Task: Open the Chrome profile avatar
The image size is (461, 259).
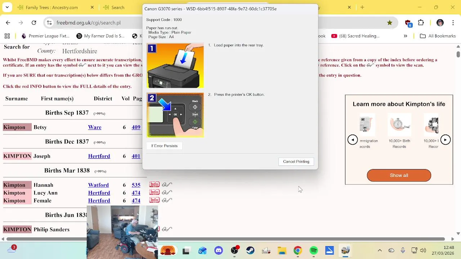Action: coord(440,23)
